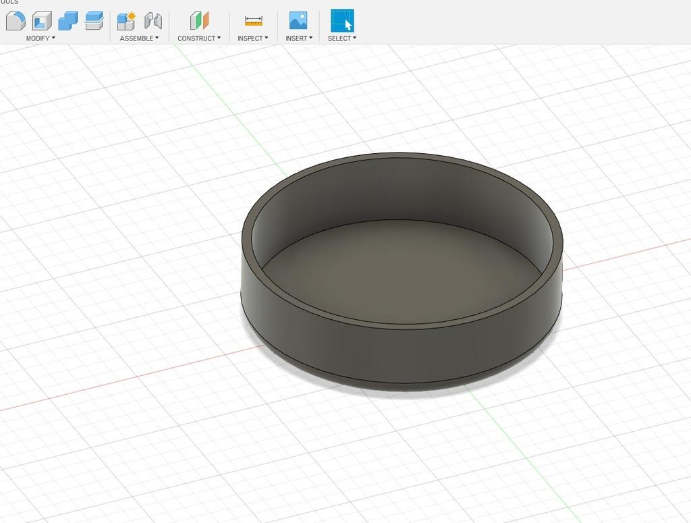Click the inner bottom face of dish
691x523 pixels.
coord(401,273)
